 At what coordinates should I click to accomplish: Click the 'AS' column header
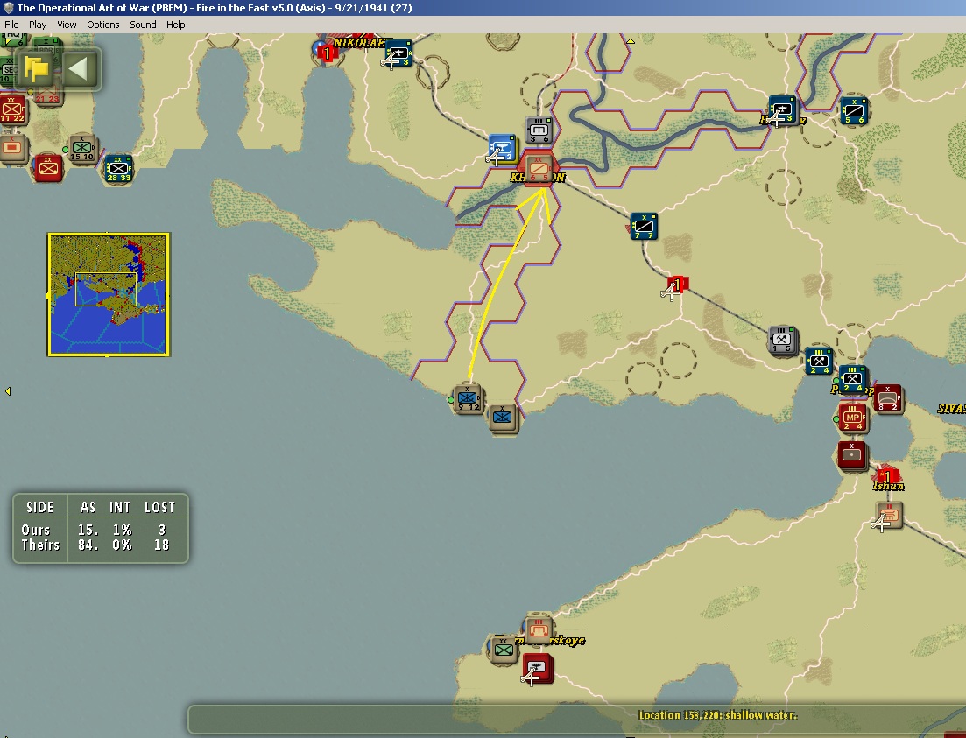[88, 507]
